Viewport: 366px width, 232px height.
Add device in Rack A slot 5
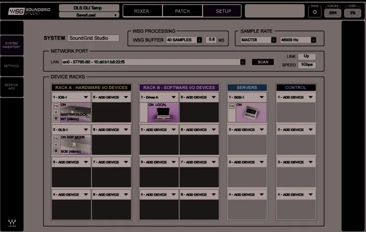click(x=111, y=97)
